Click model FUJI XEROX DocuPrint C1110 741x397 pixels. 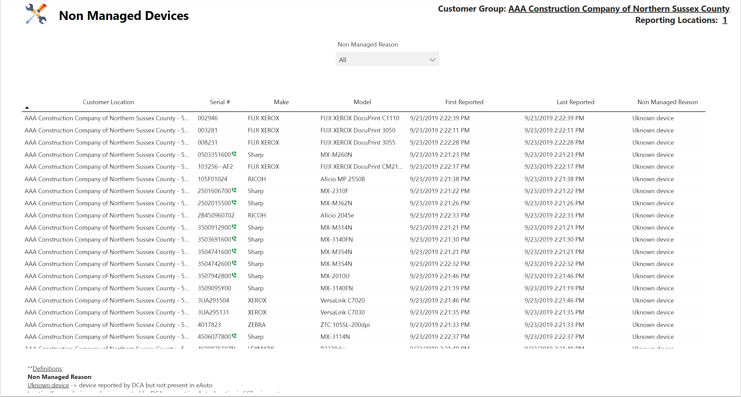(x=360, y=118)
